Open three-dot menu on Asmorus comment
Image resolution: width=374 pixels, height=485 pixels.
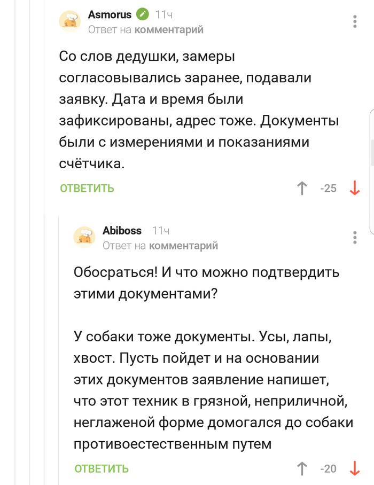[x=355, y=22]
